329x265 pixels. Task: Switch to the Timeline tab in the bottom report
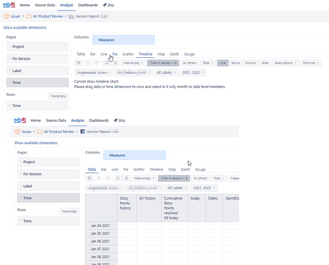pos(157,170)
